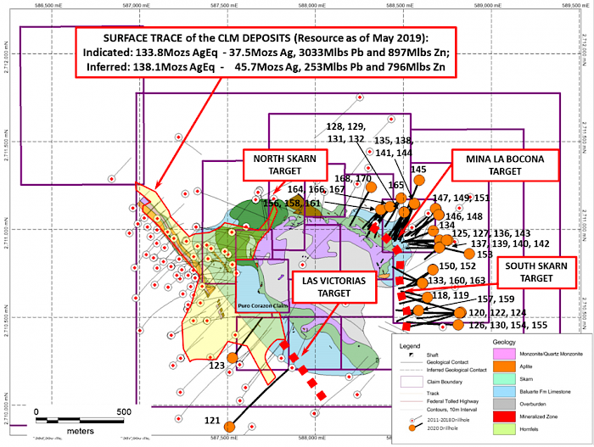Viewport: 594px width, 447px height.
Task: Click the drillhole label '157, 159'
Action: pos(496,299)
